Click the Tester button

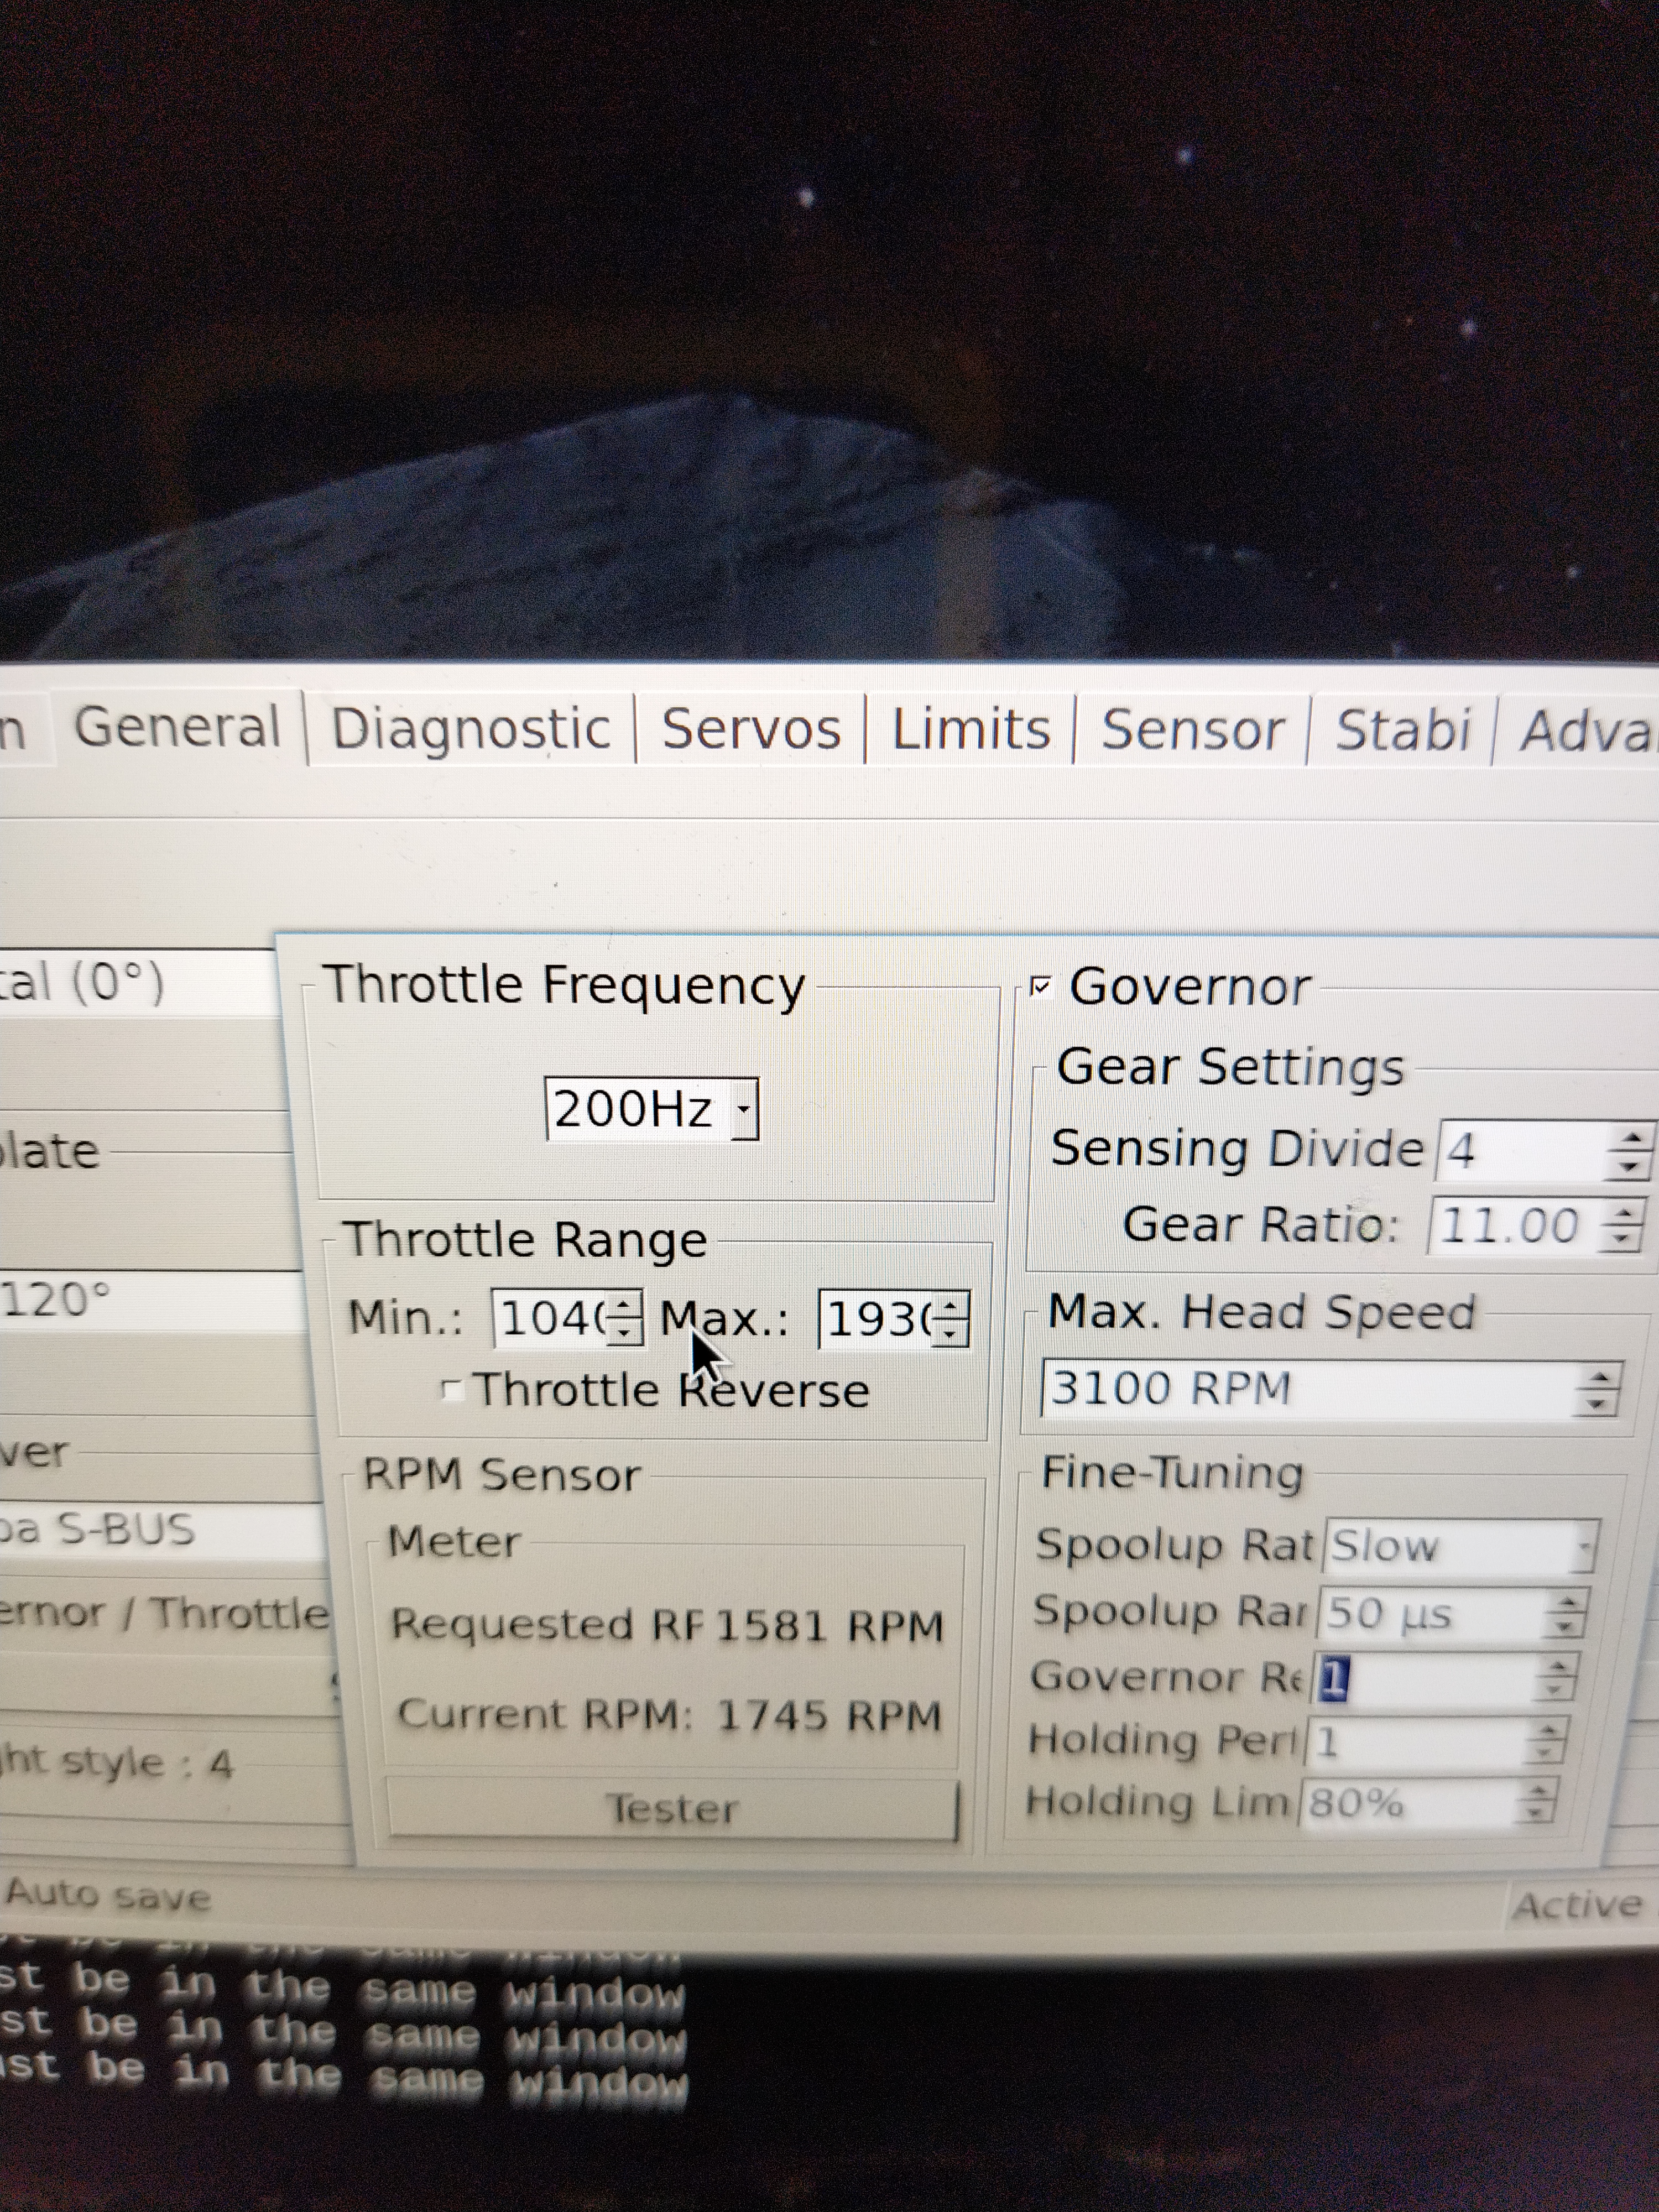671,1808
